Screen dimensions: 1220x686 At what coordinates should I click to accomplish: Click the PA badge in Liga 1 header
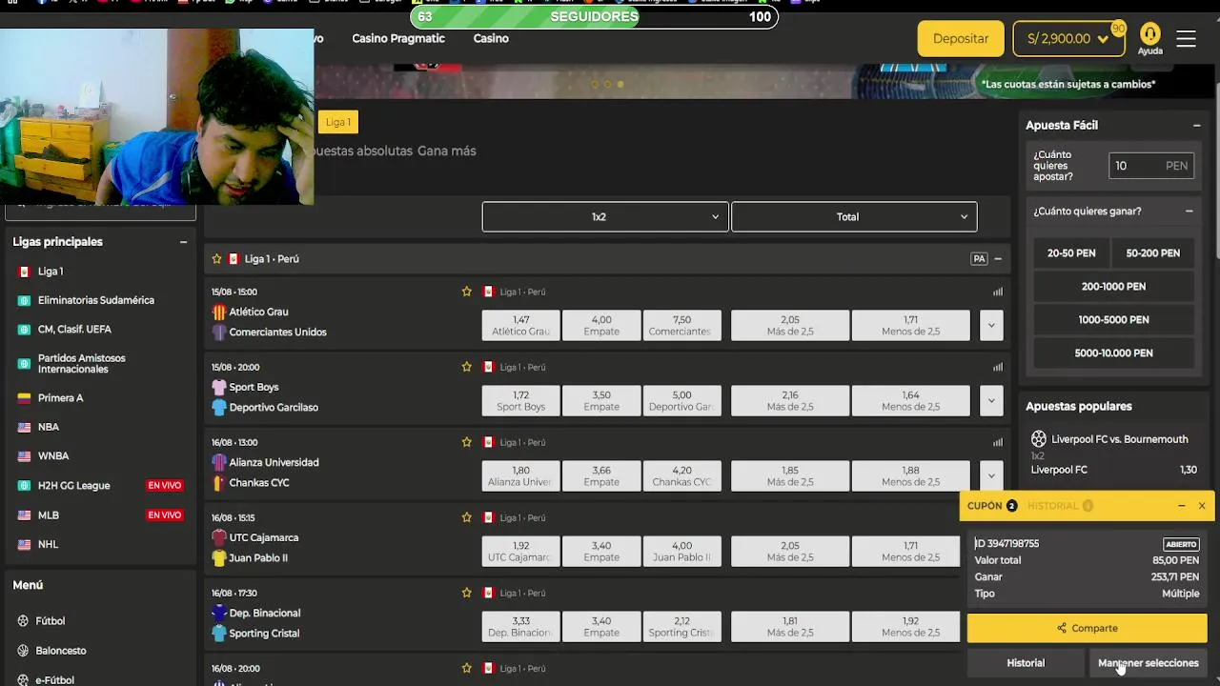979,259
